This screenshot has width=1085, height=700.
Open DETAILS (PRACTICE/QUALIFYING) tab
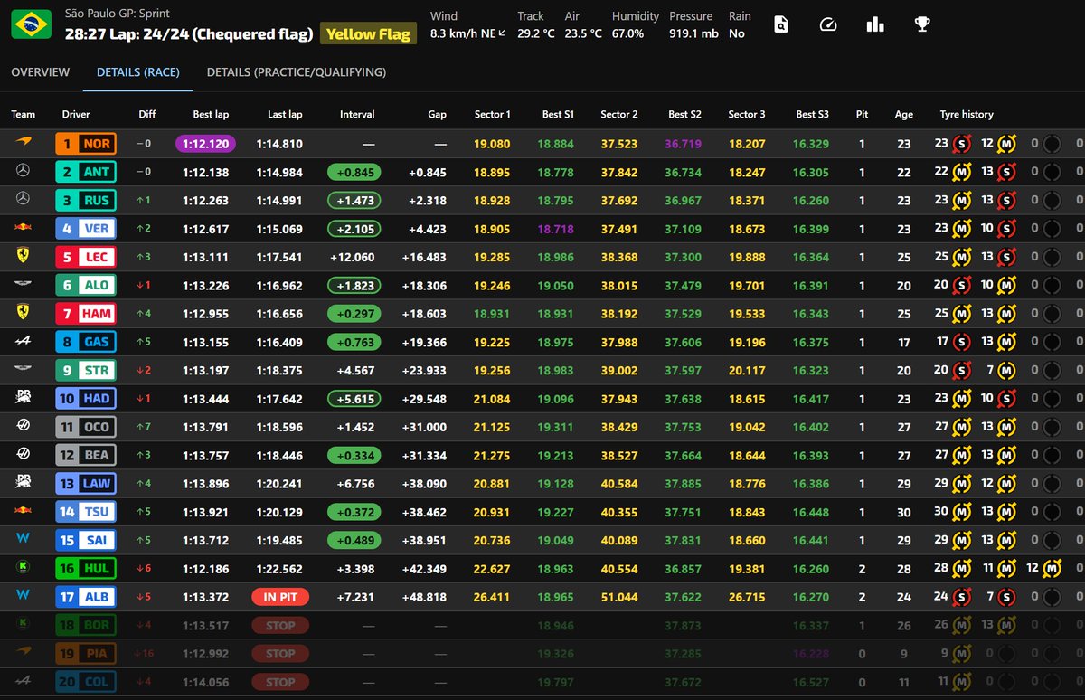297,71
